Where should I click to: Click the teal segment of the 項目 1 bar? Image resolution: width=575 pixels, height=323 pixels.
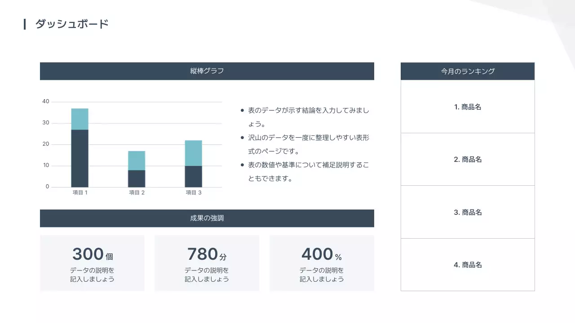tap(80, 118)
